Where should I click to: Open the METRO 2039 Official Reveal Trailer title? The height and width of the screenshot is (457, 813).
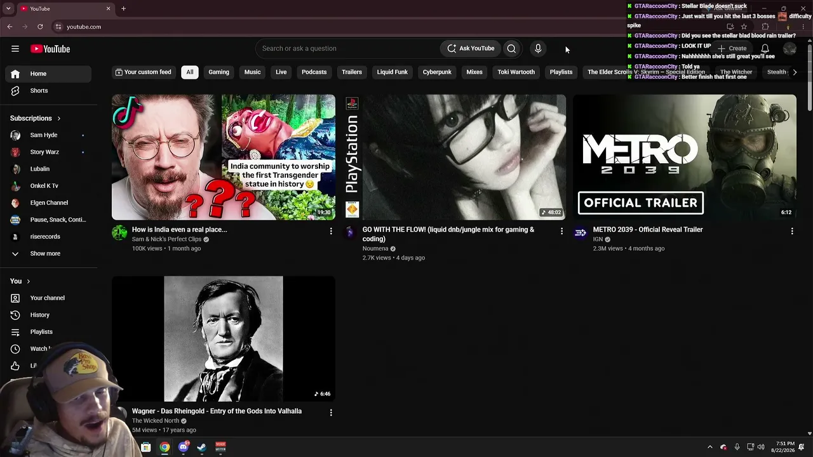pos(648,230)
